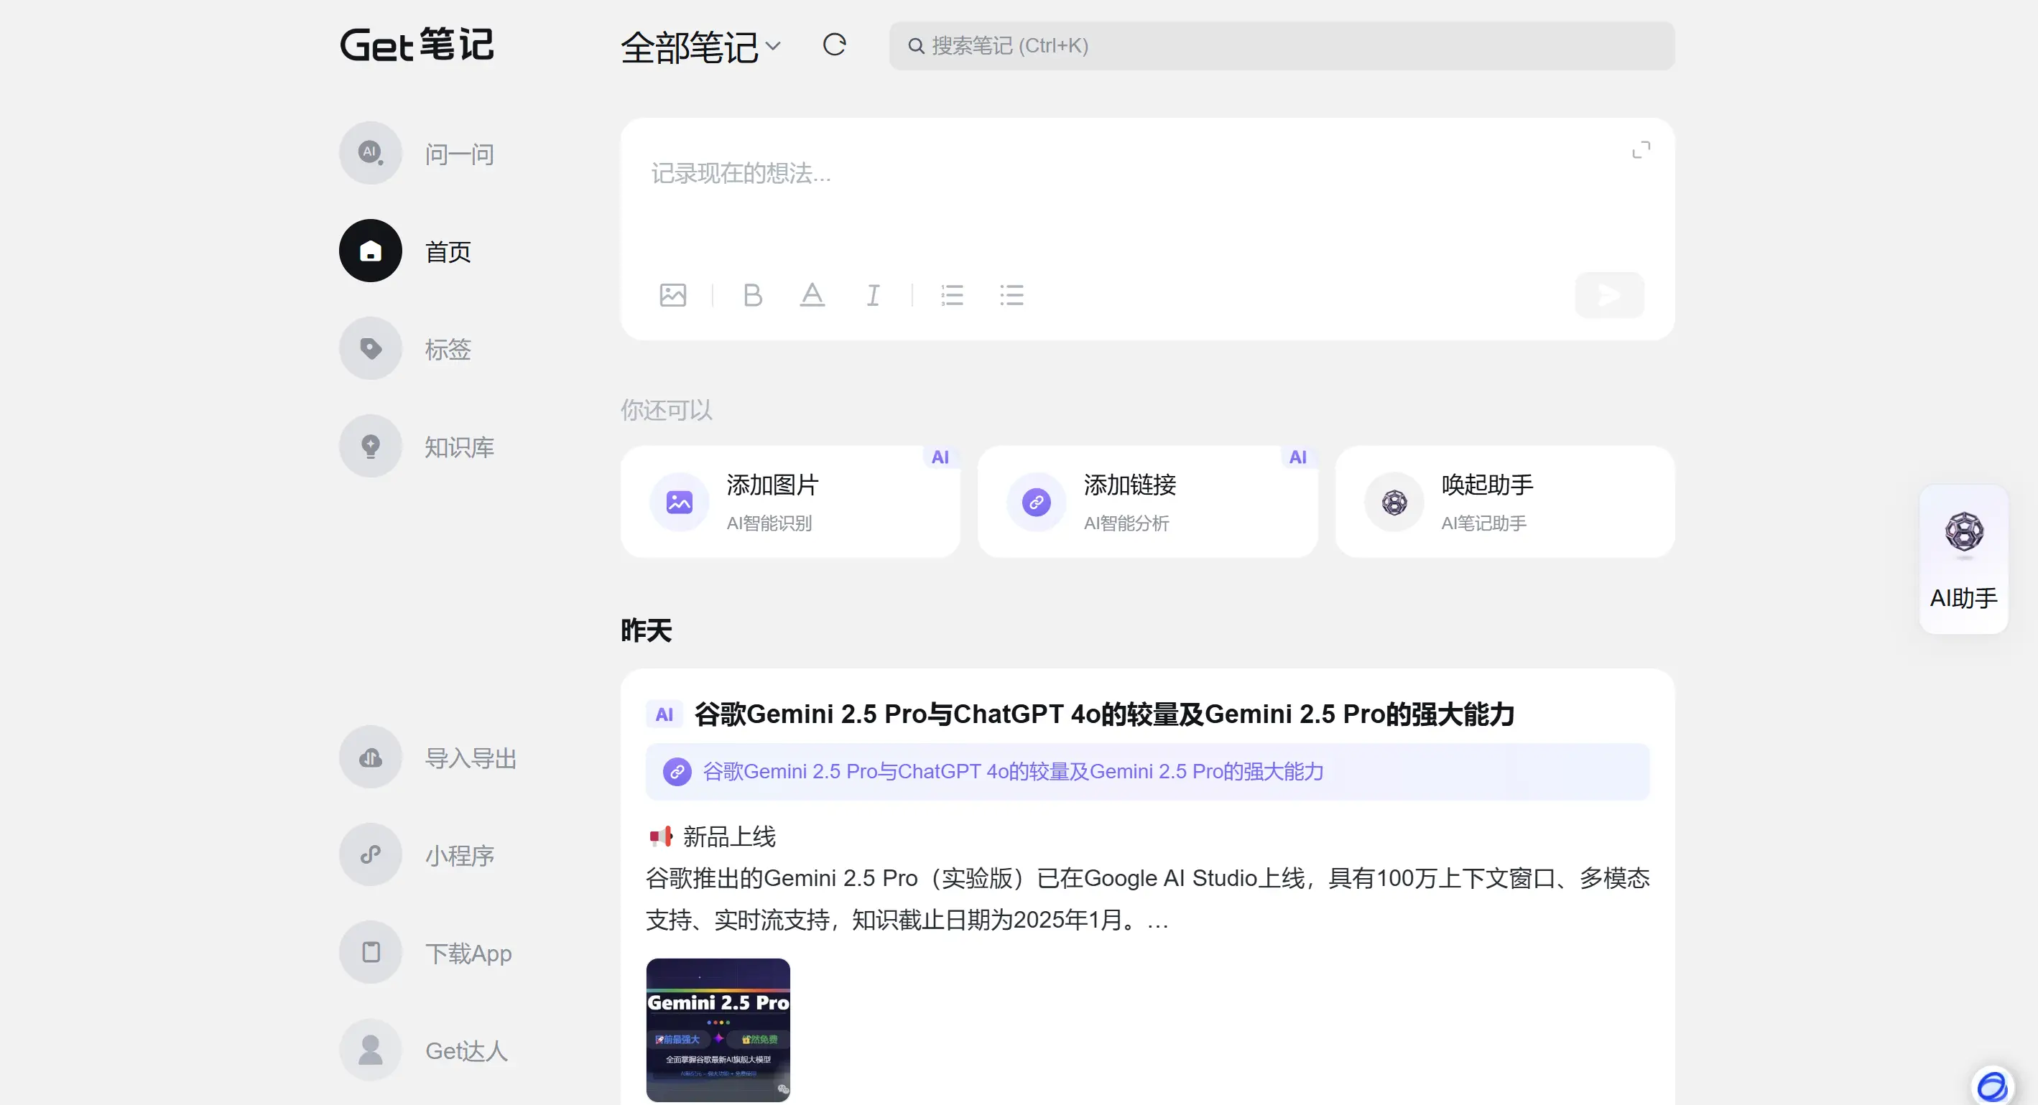
Task: Open the 小程序 mini-program icon
Action: click(370, 854)
